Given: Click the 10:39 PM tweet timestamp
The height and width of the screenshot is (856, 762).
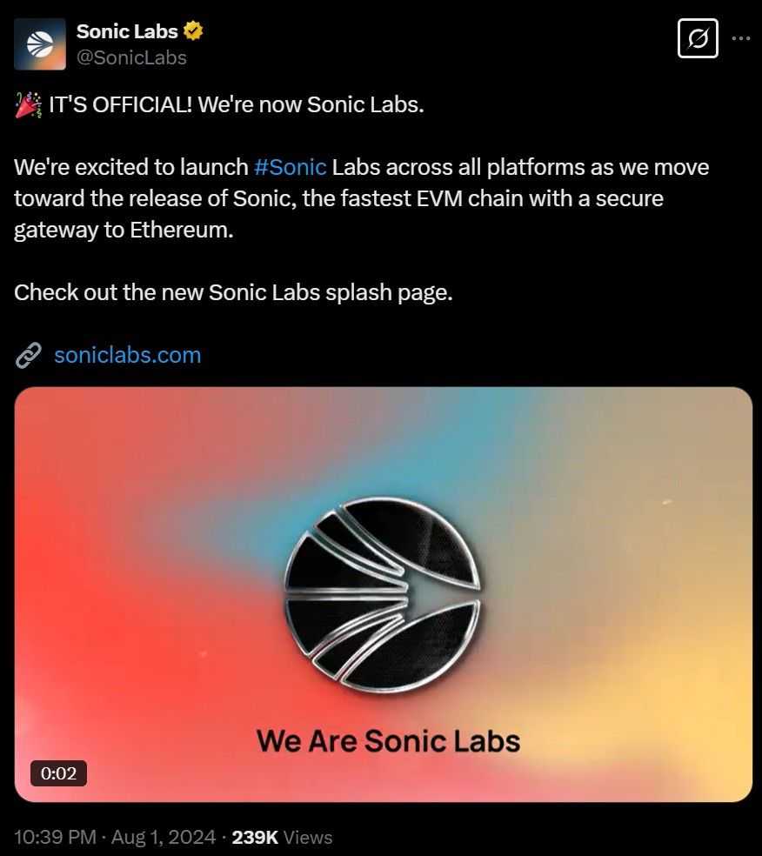Looking at the screenshot, I should pos(56,837).
